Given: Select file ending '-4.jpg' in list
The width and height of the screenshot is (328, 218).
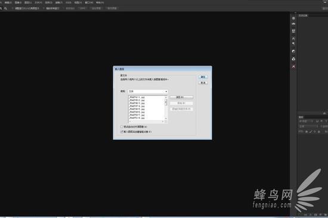Looking at the screenshot, I should click(137, 106).
